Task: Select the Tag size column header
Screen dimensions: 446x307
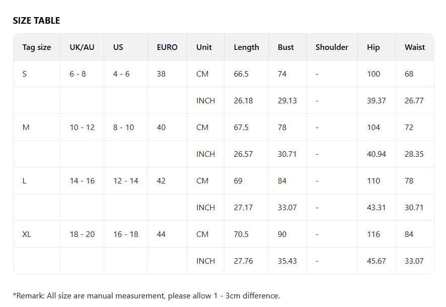Action: point(37,47)
